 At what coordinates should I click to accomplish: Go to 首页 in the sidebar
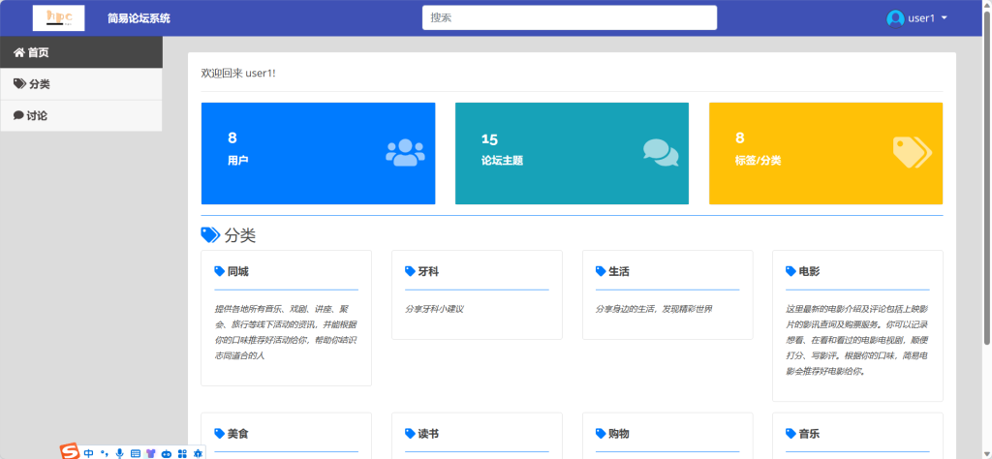[81, 52]
